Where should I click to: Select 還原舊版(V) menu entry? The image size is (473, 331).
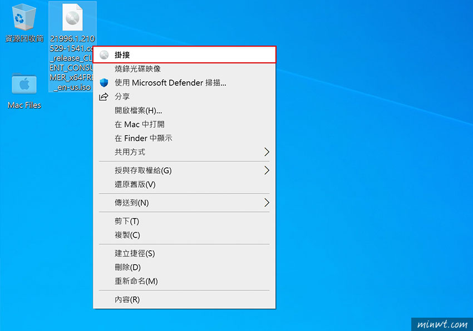[184, 184]
